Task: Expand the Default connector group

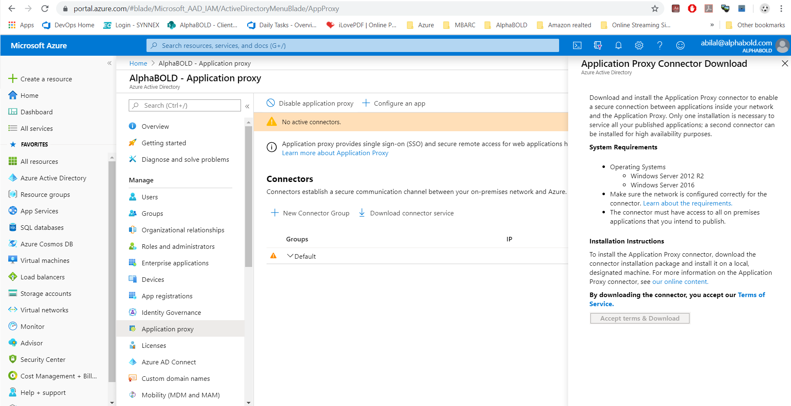Action: (290, 256)
